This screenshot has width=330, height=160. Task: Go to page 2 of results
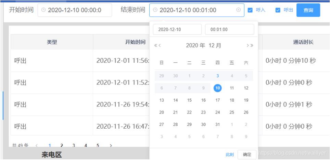[62, 146]
